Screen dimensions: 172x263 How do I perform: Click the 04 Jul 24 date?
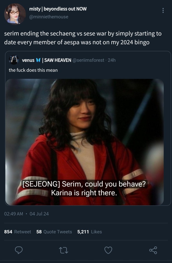coord(39,214)
